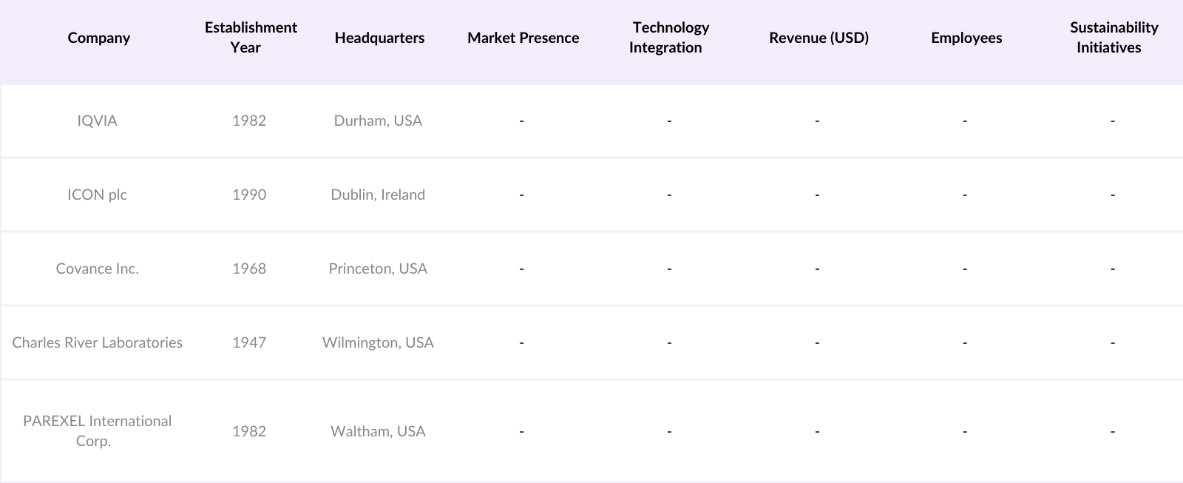Select PAREXEL International Corp. cell

point(98,430)
